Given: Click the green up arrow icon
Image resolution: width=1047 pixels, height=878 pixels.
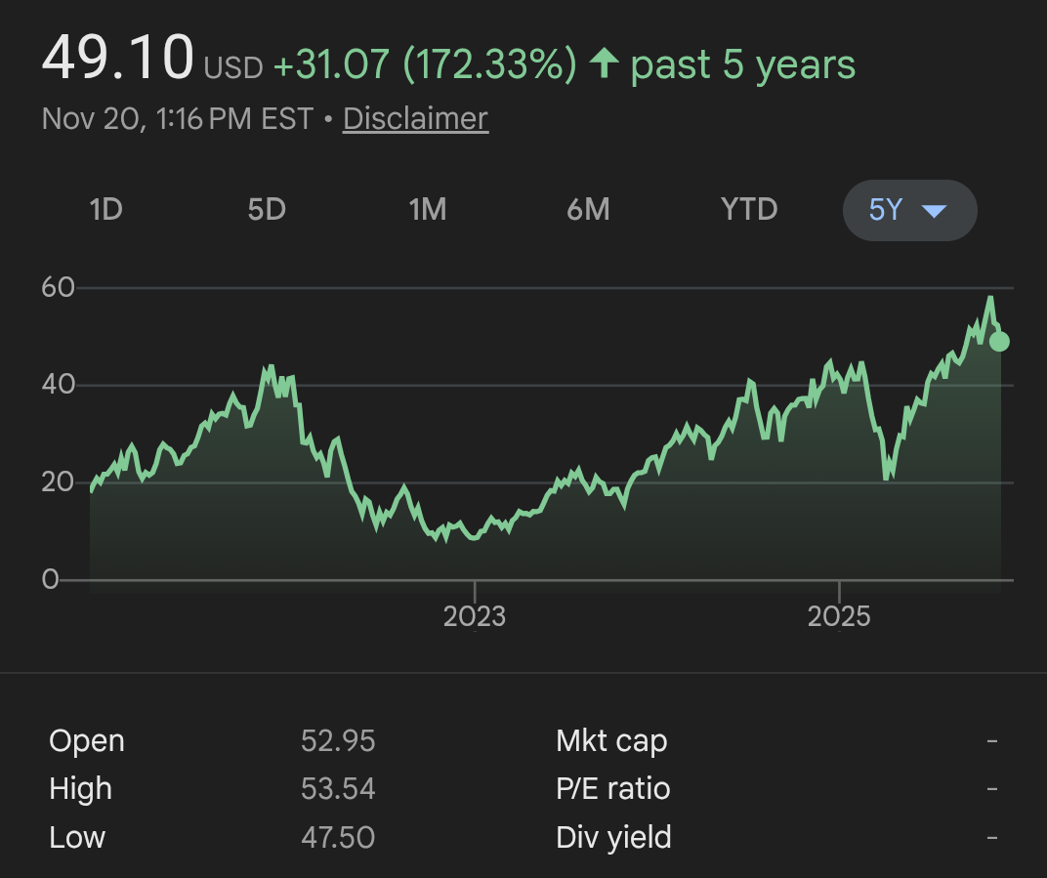Looking at the screenshot, I should click(605, 64).
